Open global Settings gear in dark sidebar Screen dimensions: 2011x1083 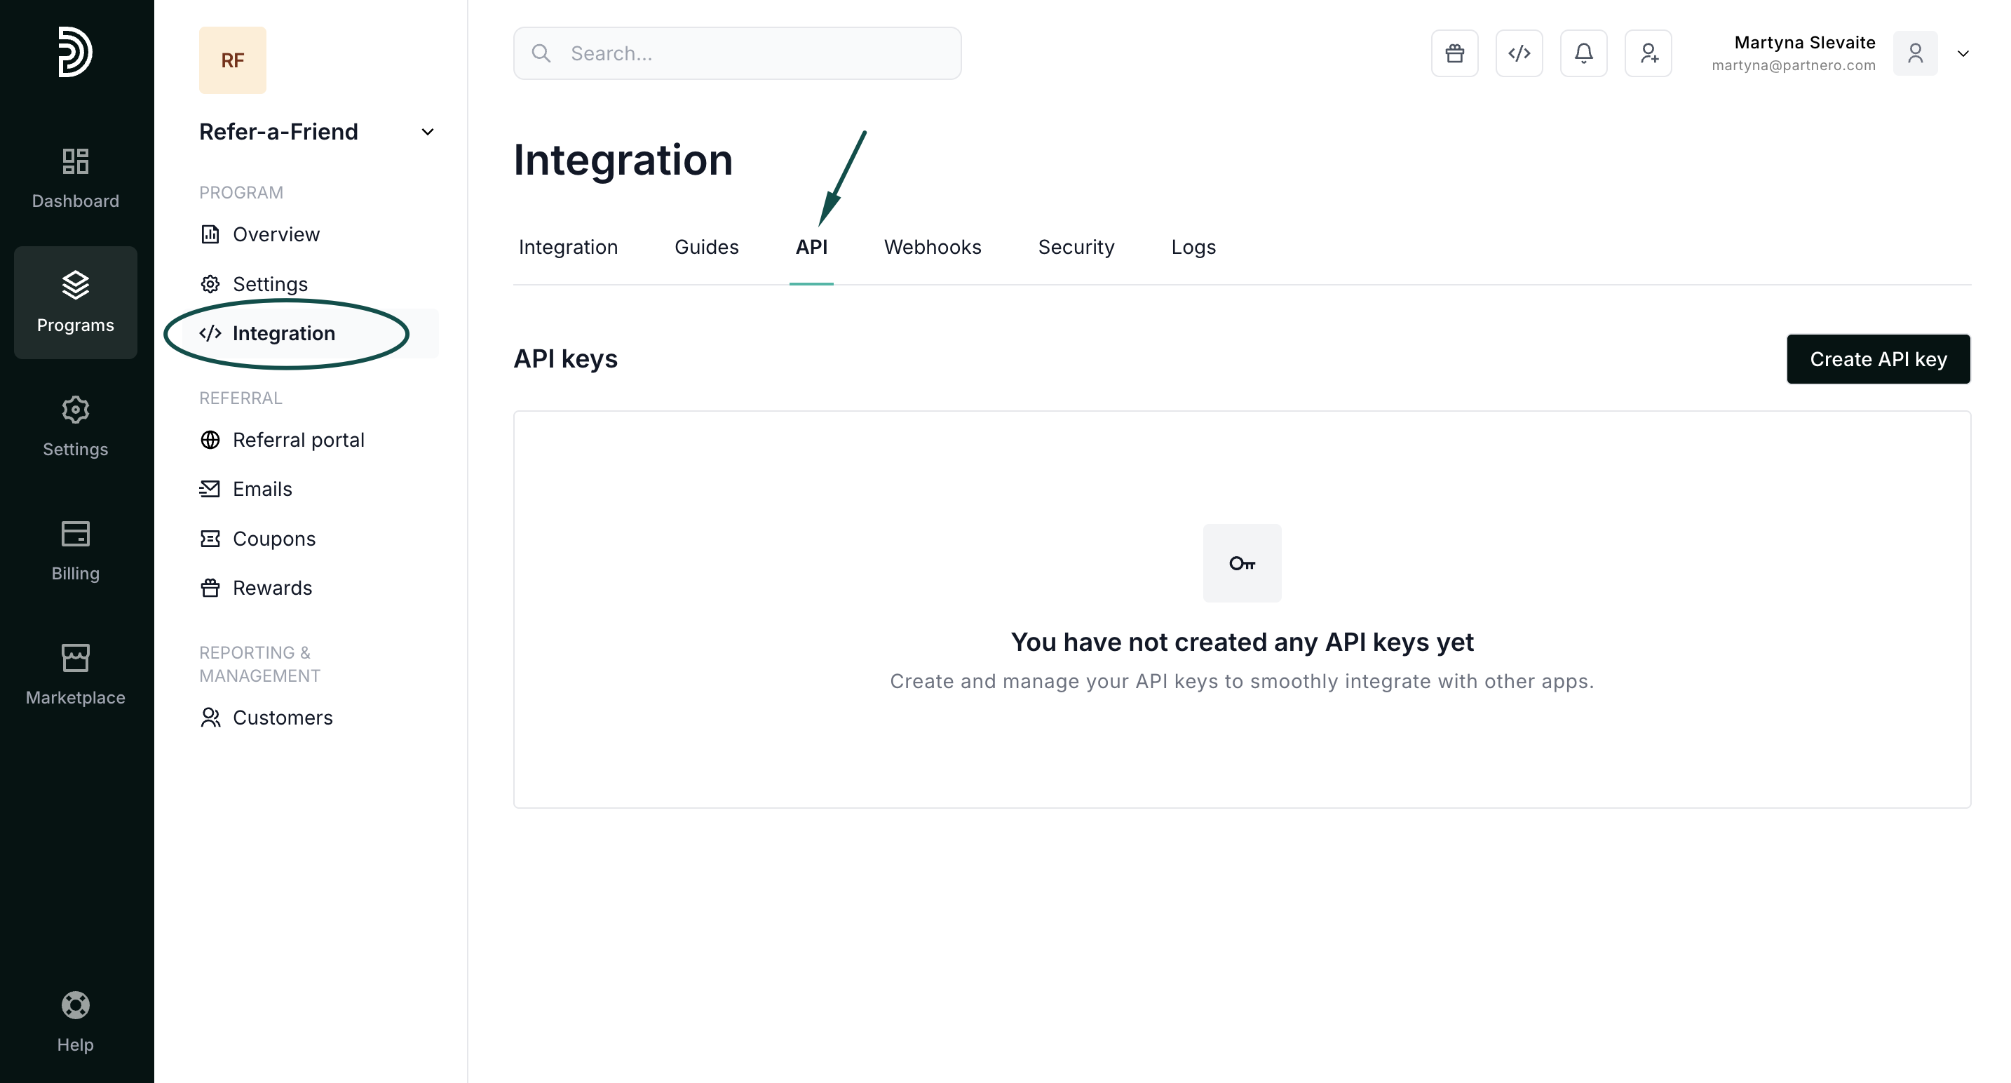[75, 426]
